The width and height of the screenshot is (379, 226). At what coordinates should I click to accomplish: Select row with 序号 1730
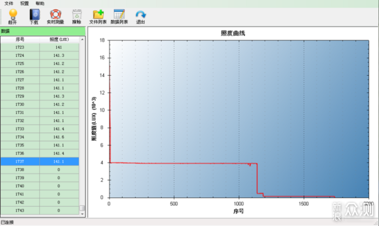39,104
